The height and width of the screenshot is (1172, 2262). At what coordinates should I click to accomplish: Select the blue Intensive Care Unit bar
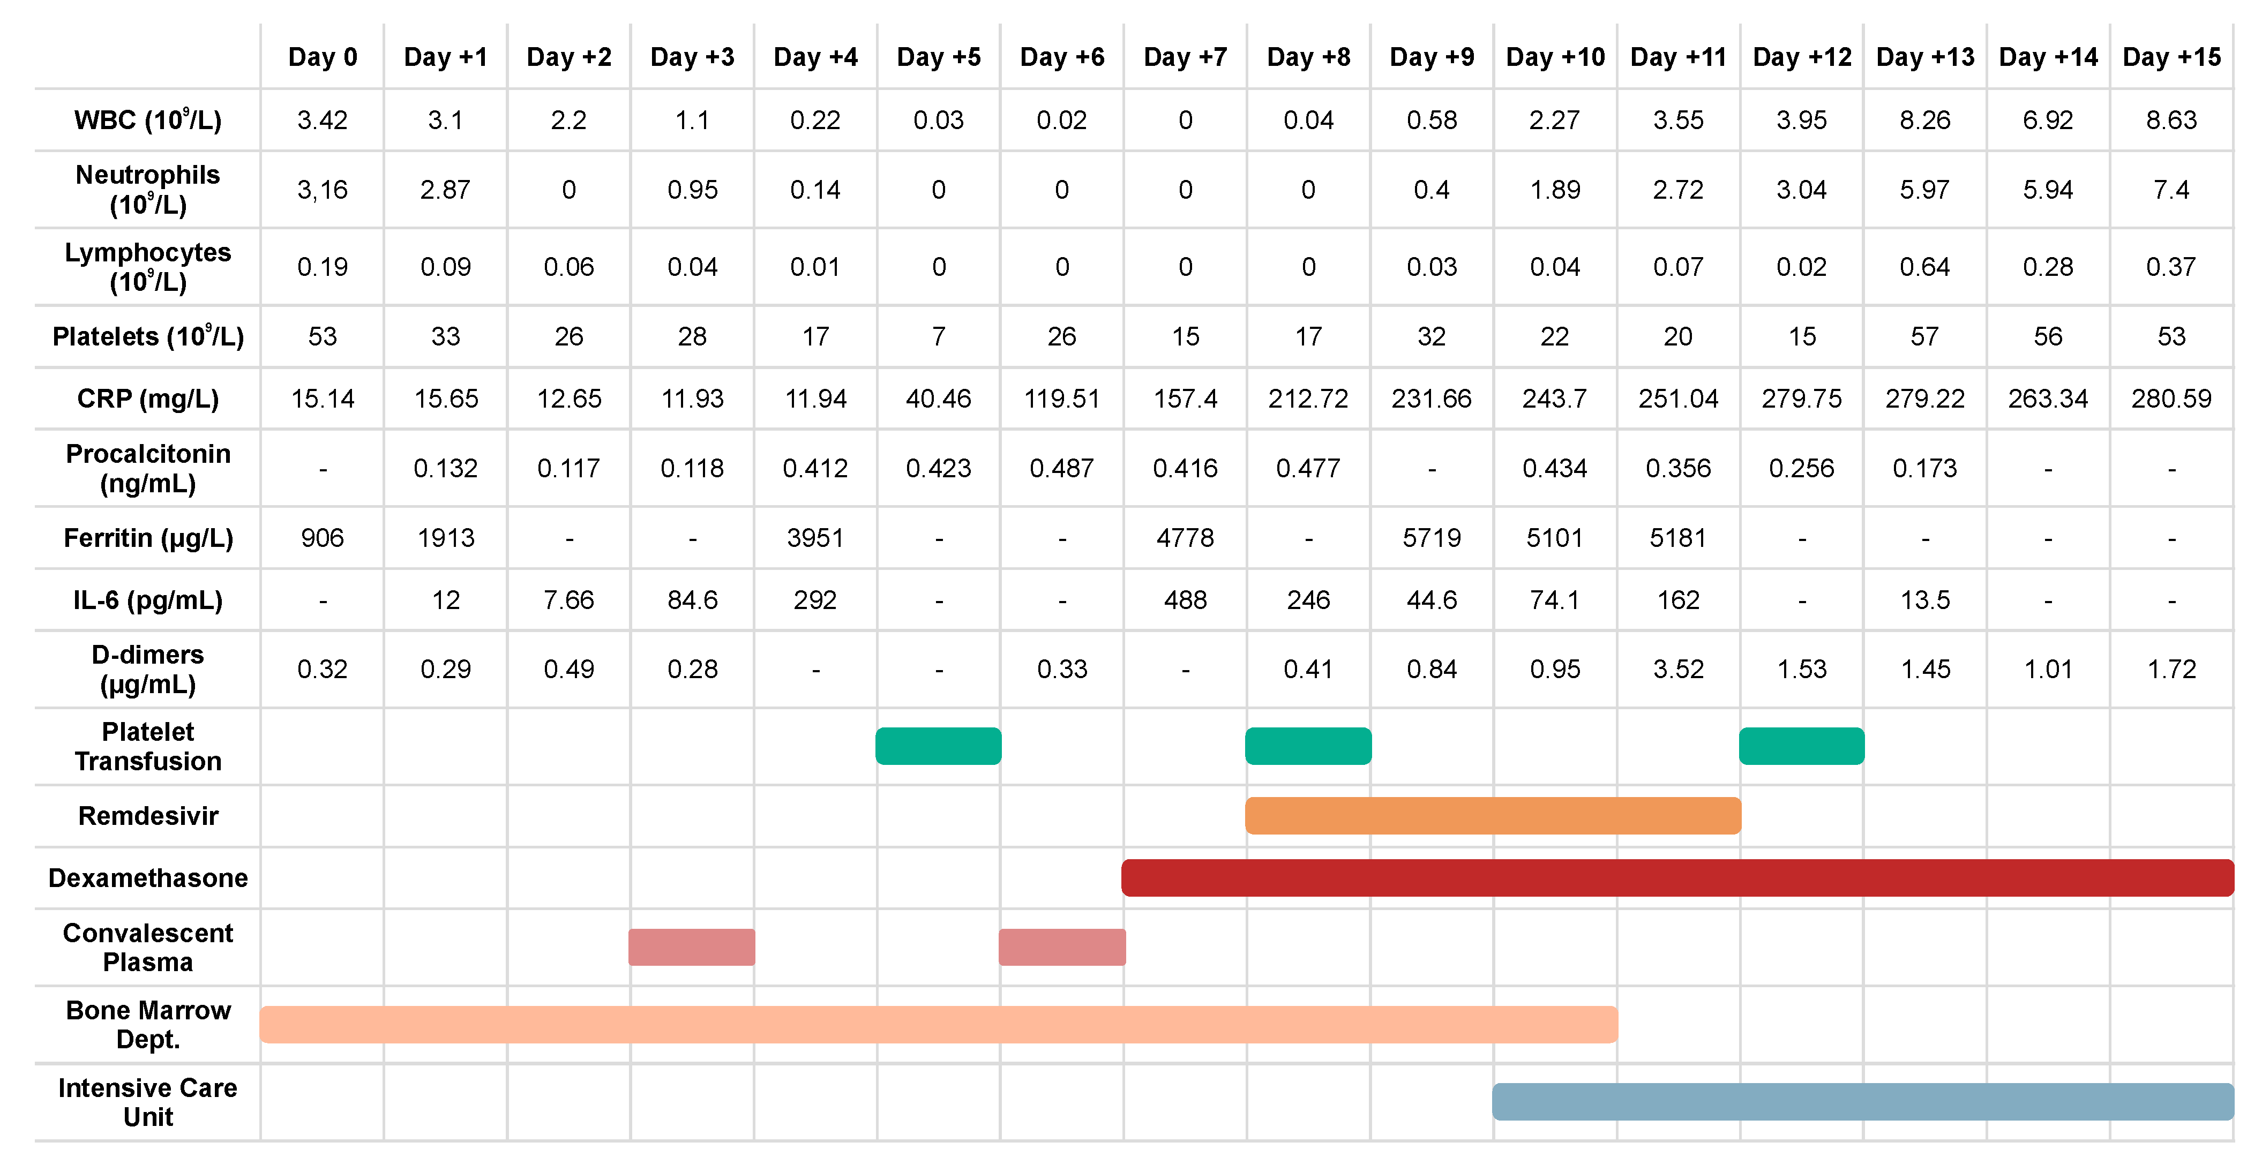[x=1862, y=1102]
